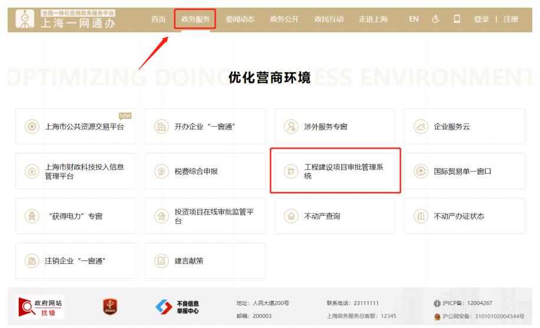Screen dimensions: 540x328
Task: Open 投资项目在线审批监管平台 card
Action: coord(205,216)
